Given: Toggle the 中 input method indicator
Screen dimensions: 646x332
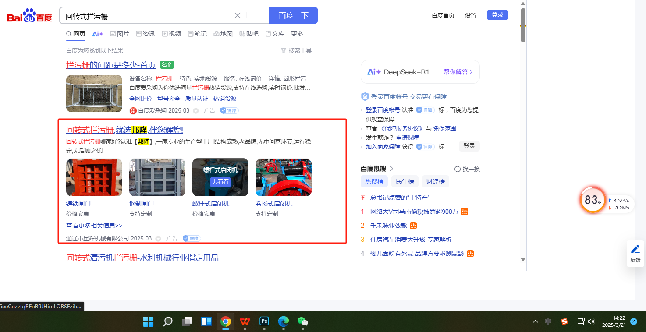Looking at the screenshot, I should point(548,321).
